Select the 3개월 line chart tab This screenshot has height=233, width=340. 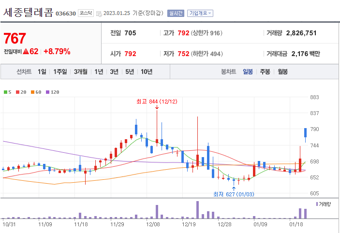pos(80,72)
